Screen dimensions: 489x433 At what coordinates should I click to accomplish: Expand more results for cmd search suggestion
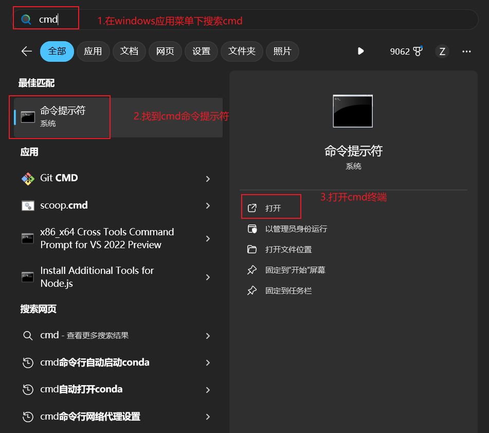[208, 336]
